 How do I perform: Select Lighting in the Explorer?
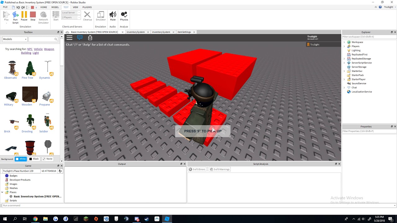pyautogui.click(x=356, y=50)
